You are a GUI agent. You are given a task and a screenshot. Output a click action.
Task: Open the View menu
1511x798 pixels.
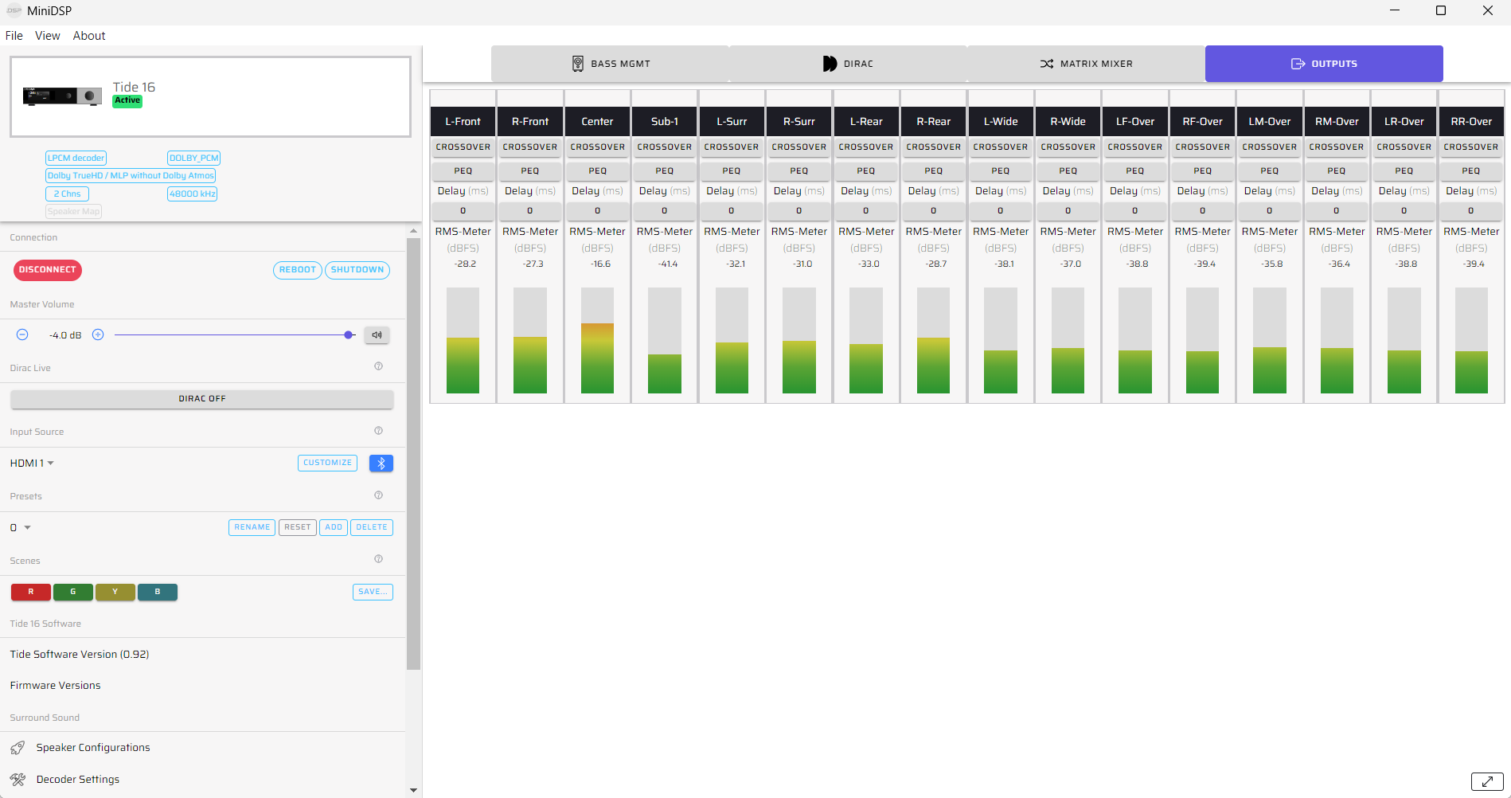(x=48, y=36)
